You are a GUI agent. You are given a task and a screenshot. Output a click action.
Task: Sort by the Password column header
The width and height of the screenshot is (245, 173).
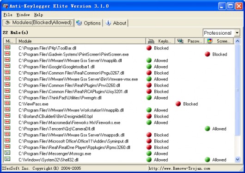click(x=190, y=41)
